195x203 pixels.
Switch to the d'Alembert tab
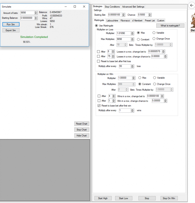coord(137,21)
